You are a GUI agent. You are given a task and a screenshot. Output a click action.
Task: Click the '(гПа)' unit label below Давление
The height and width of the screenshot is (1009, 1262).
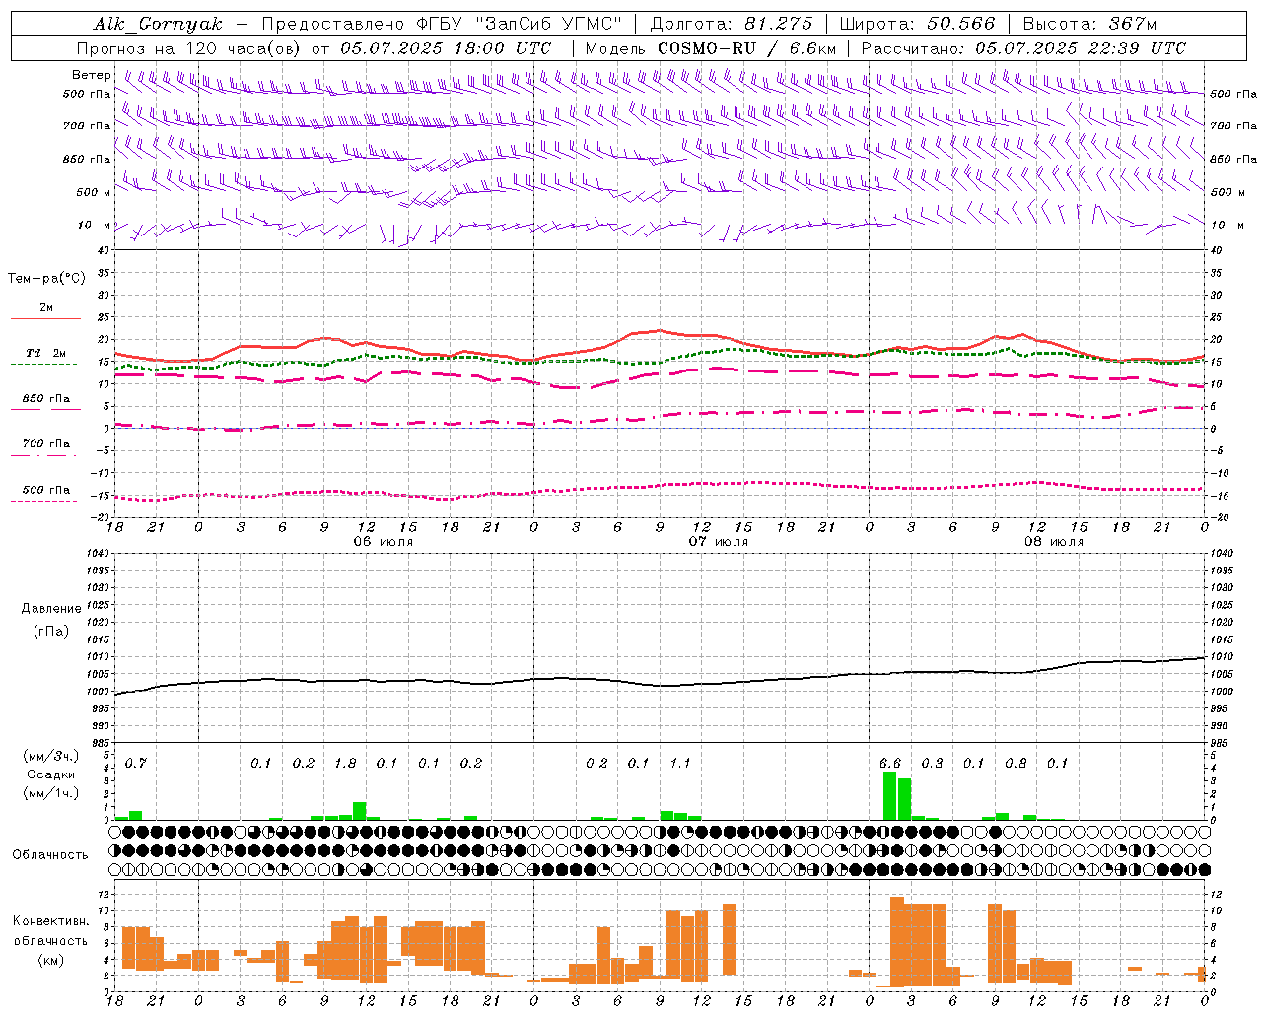click(x=50, y=632)
